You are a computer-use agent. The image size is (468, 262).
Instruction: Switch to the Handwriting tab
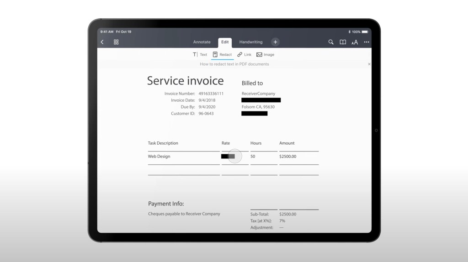[251, 42]
